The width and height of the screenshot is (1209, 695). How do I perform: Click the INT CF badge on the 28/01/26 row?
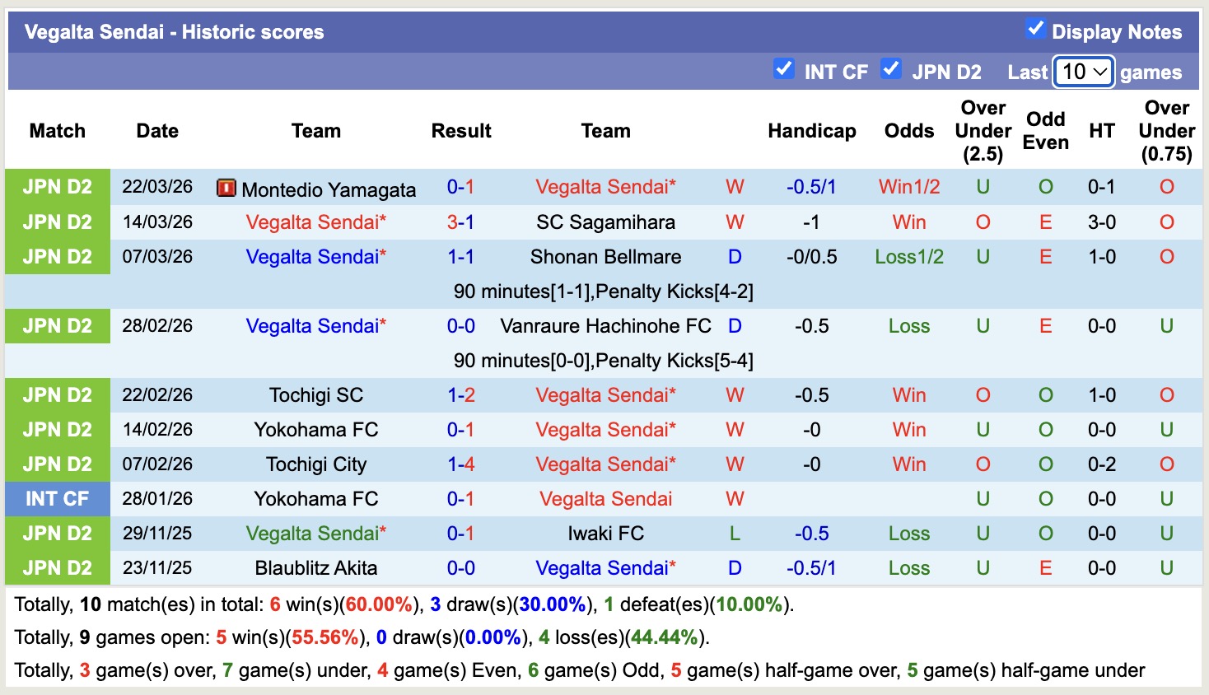57,498
